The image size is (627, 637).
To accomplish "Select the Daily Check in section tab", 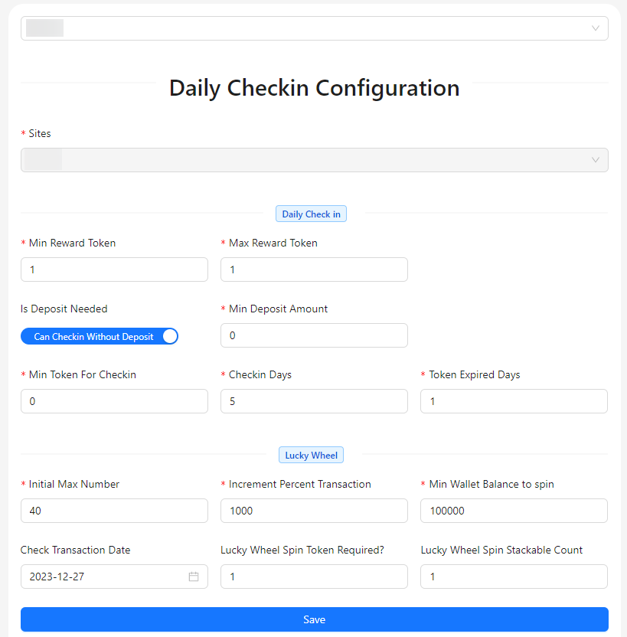I will [x=311, y=214].
